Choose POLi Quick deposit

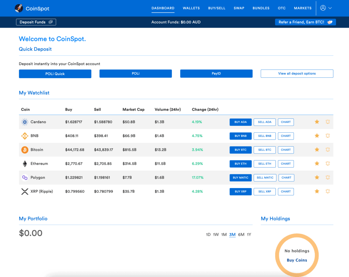pyautogui.click(x=55, y=74)
